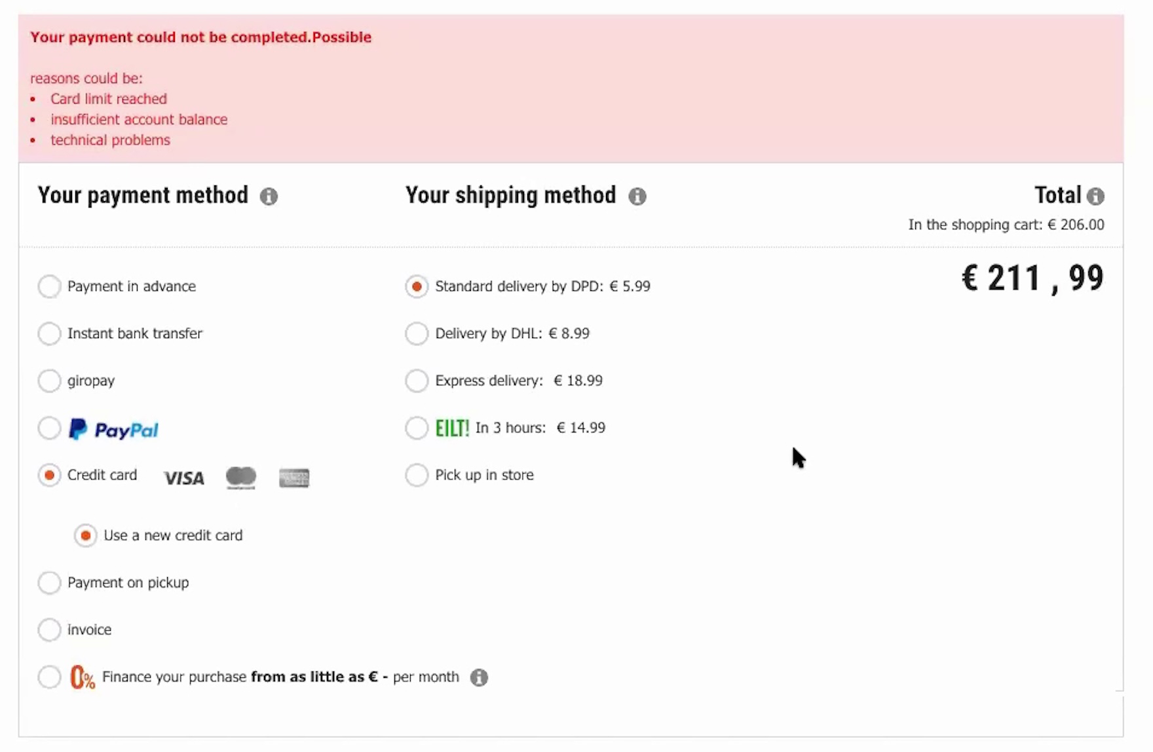Select invoice payment radio button
1153x752 pixels.
click(49, 630)
